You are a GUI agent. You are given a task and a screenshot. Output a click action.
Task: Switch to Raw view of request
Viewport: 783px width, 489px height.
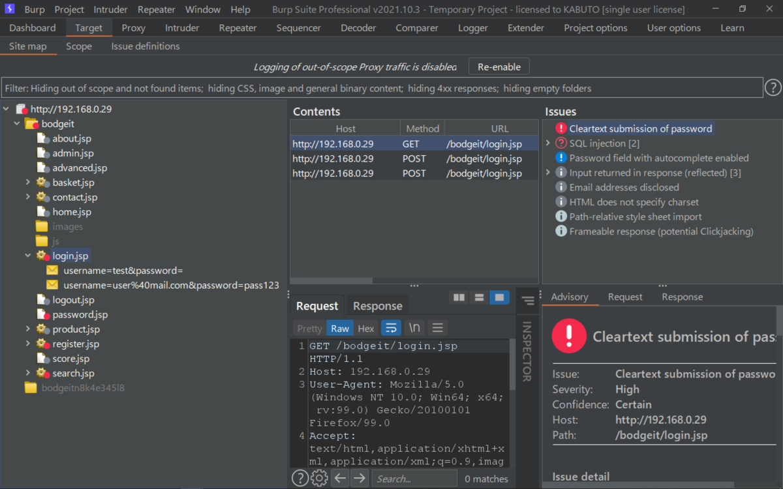point(340,329)
